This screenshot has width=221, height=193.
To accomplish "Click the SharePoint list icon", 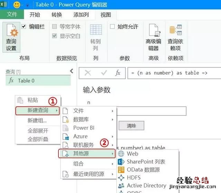I will click(x=121, y=162).
